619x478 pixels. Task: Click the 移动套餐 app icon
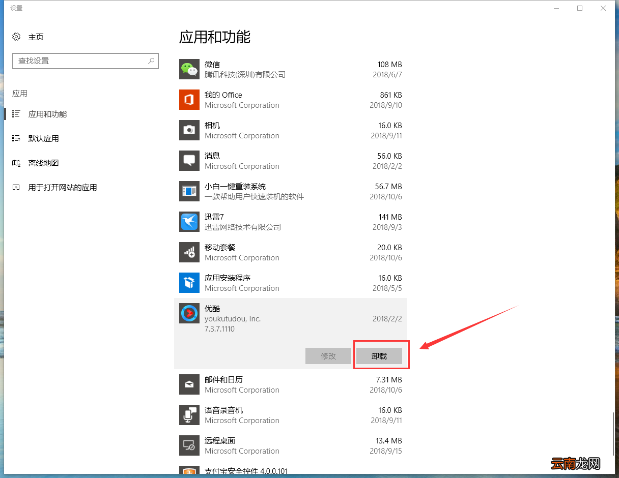[x=189, y=252]
